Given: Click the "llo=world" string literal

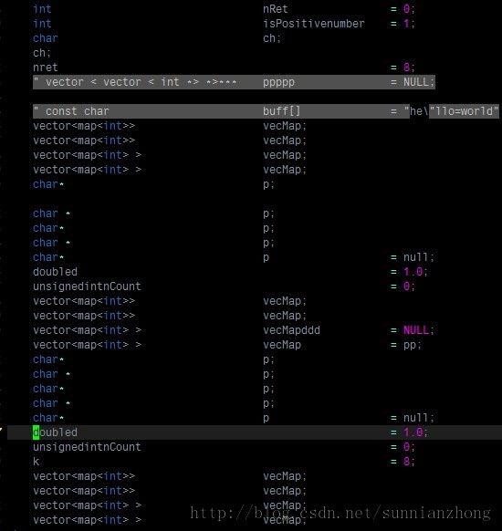Looking at the screenshot, I should pyautogui.click(x=464, y=111).
